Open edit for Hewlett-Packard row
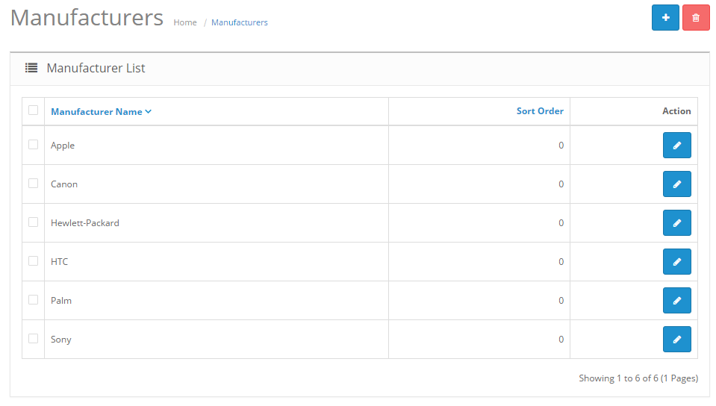Screen dimensions: 716x406 point(676,223)
